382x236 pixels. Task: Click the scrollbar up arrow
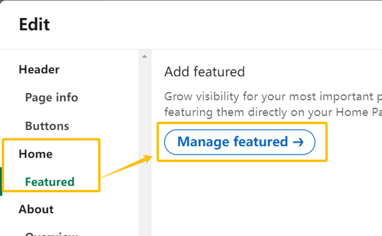[144, 56]
